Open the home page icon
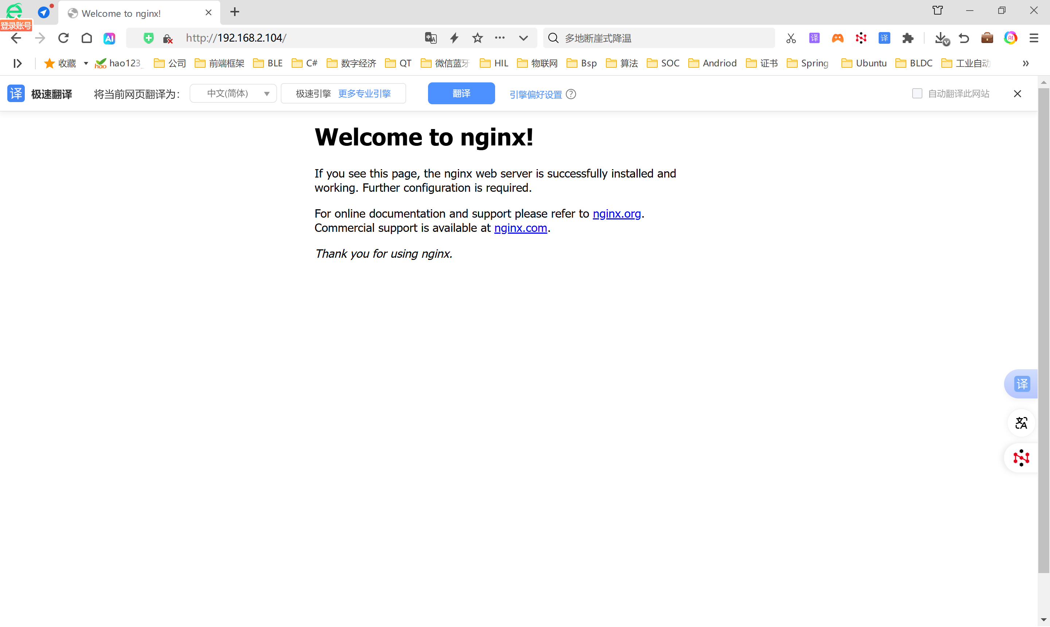The image size is (1050, 627). pyautogui.click(x=87, y=38)
